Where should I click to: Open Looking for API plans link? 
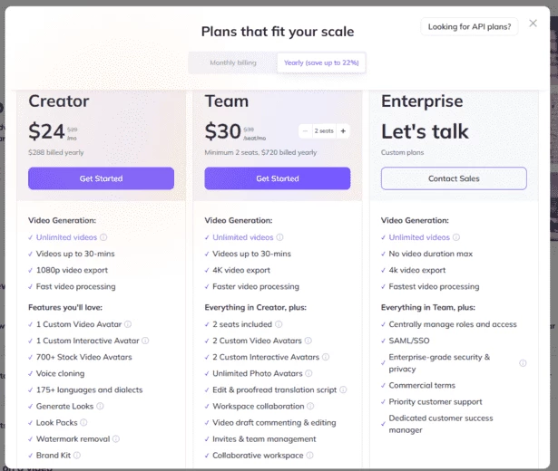(469, 26)
